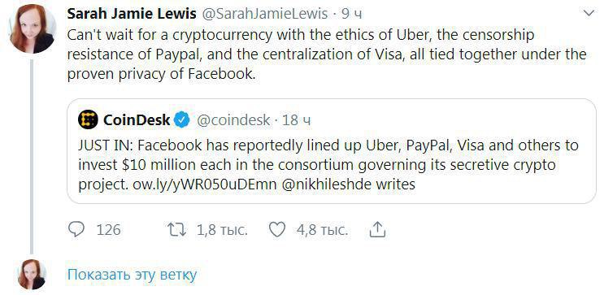Click the reply speech bubble icon
This screenshot has width=604, height=295.
76,229
